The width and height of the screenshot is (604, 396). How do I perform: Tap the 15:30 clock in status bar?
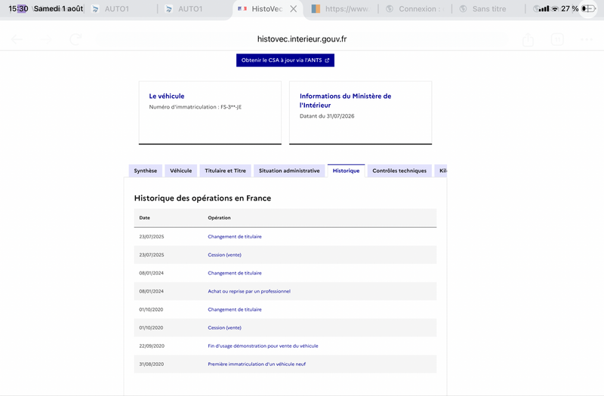click(x=18, y=9)
